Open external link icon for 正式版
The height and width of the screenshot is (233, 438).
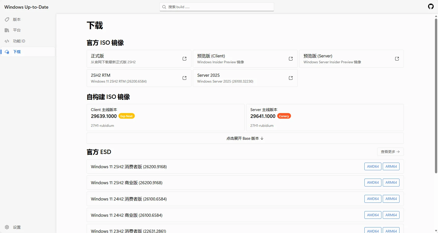click(184, 59)
